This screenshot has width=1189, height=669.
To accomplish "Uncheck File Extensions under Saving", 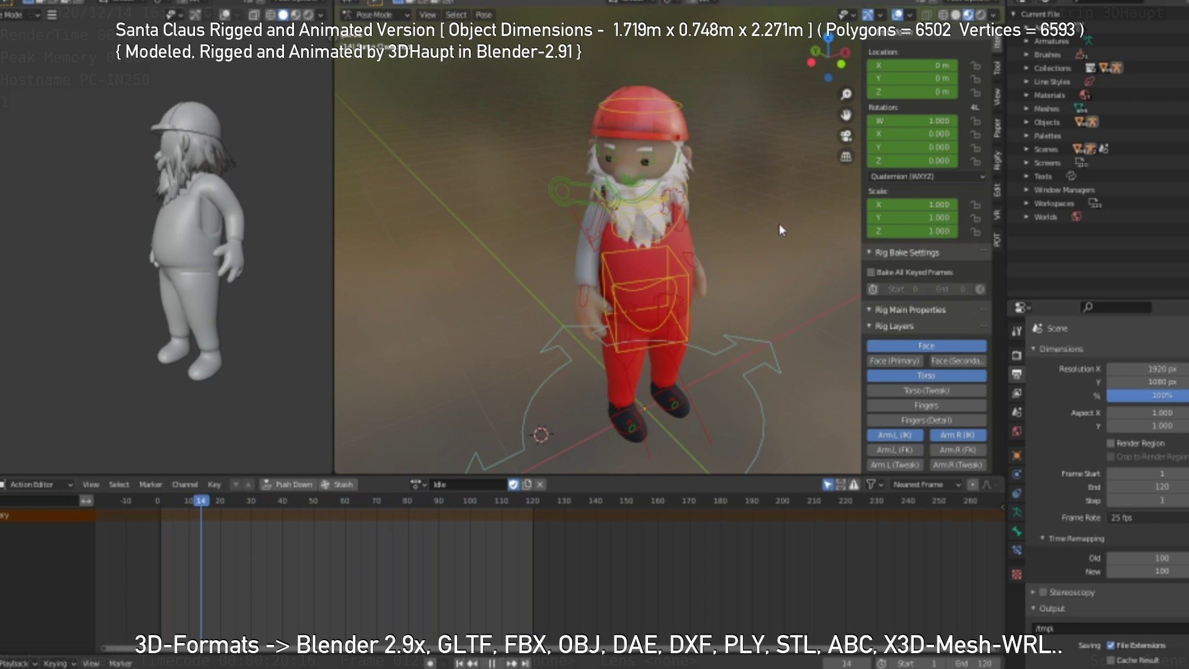I will 1111,645.
